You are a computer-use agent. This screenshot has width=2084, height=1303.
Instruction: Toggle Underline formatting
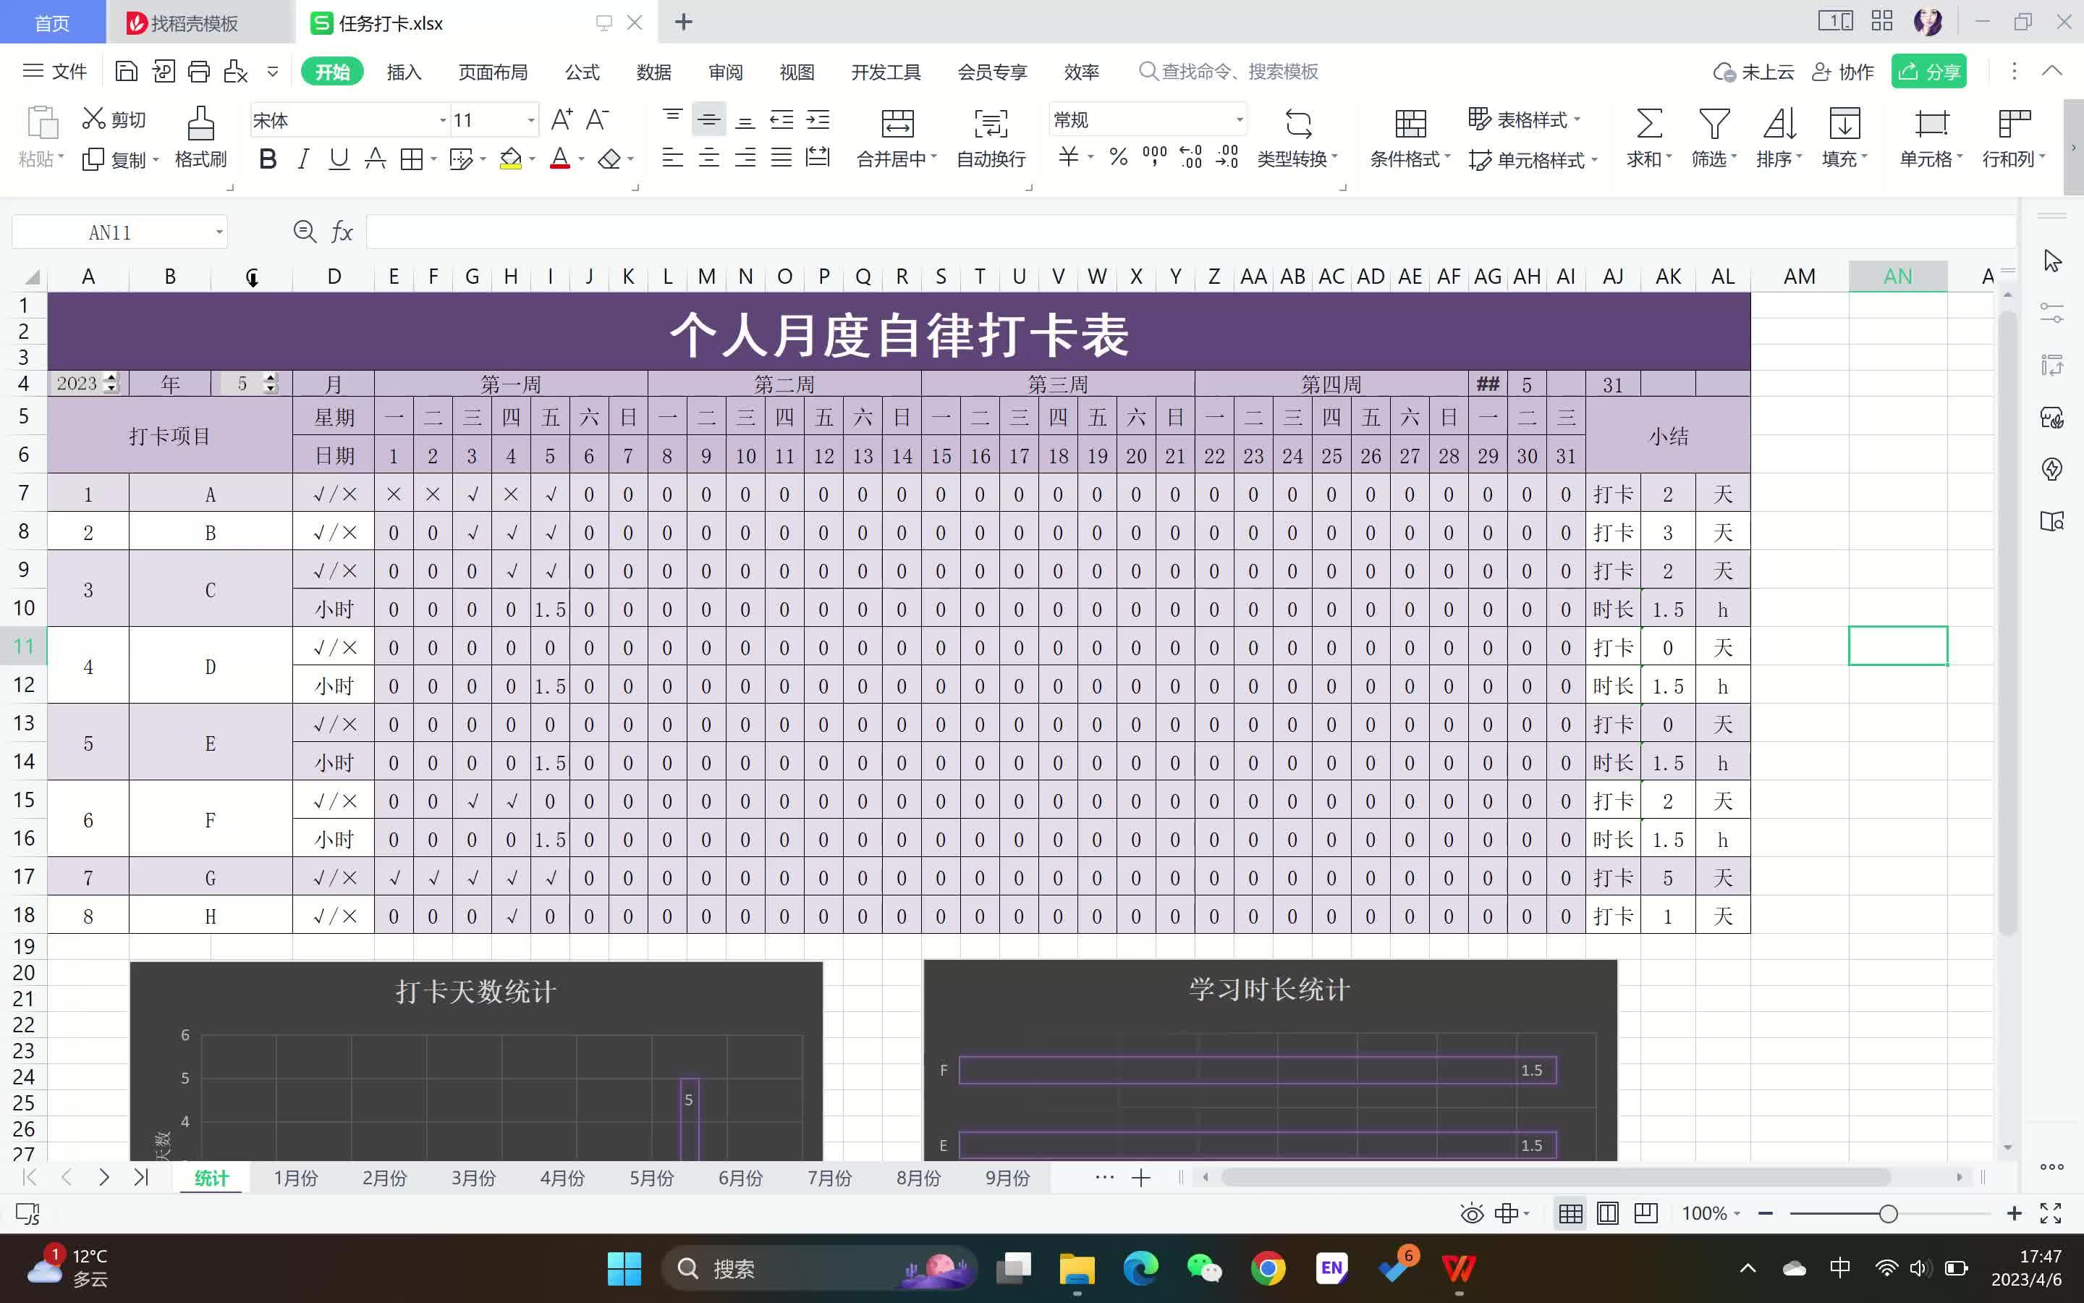pos(339,159)
